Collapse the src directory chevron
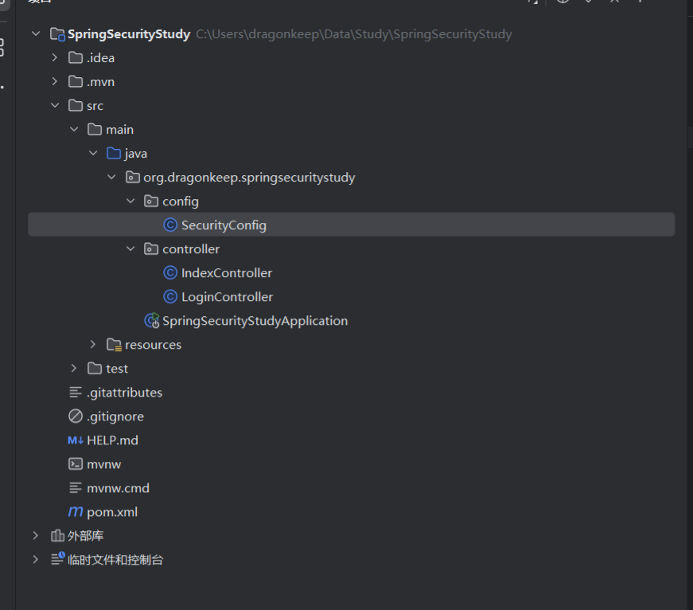Screen dimensions: 693x610 tap(54, 106)
